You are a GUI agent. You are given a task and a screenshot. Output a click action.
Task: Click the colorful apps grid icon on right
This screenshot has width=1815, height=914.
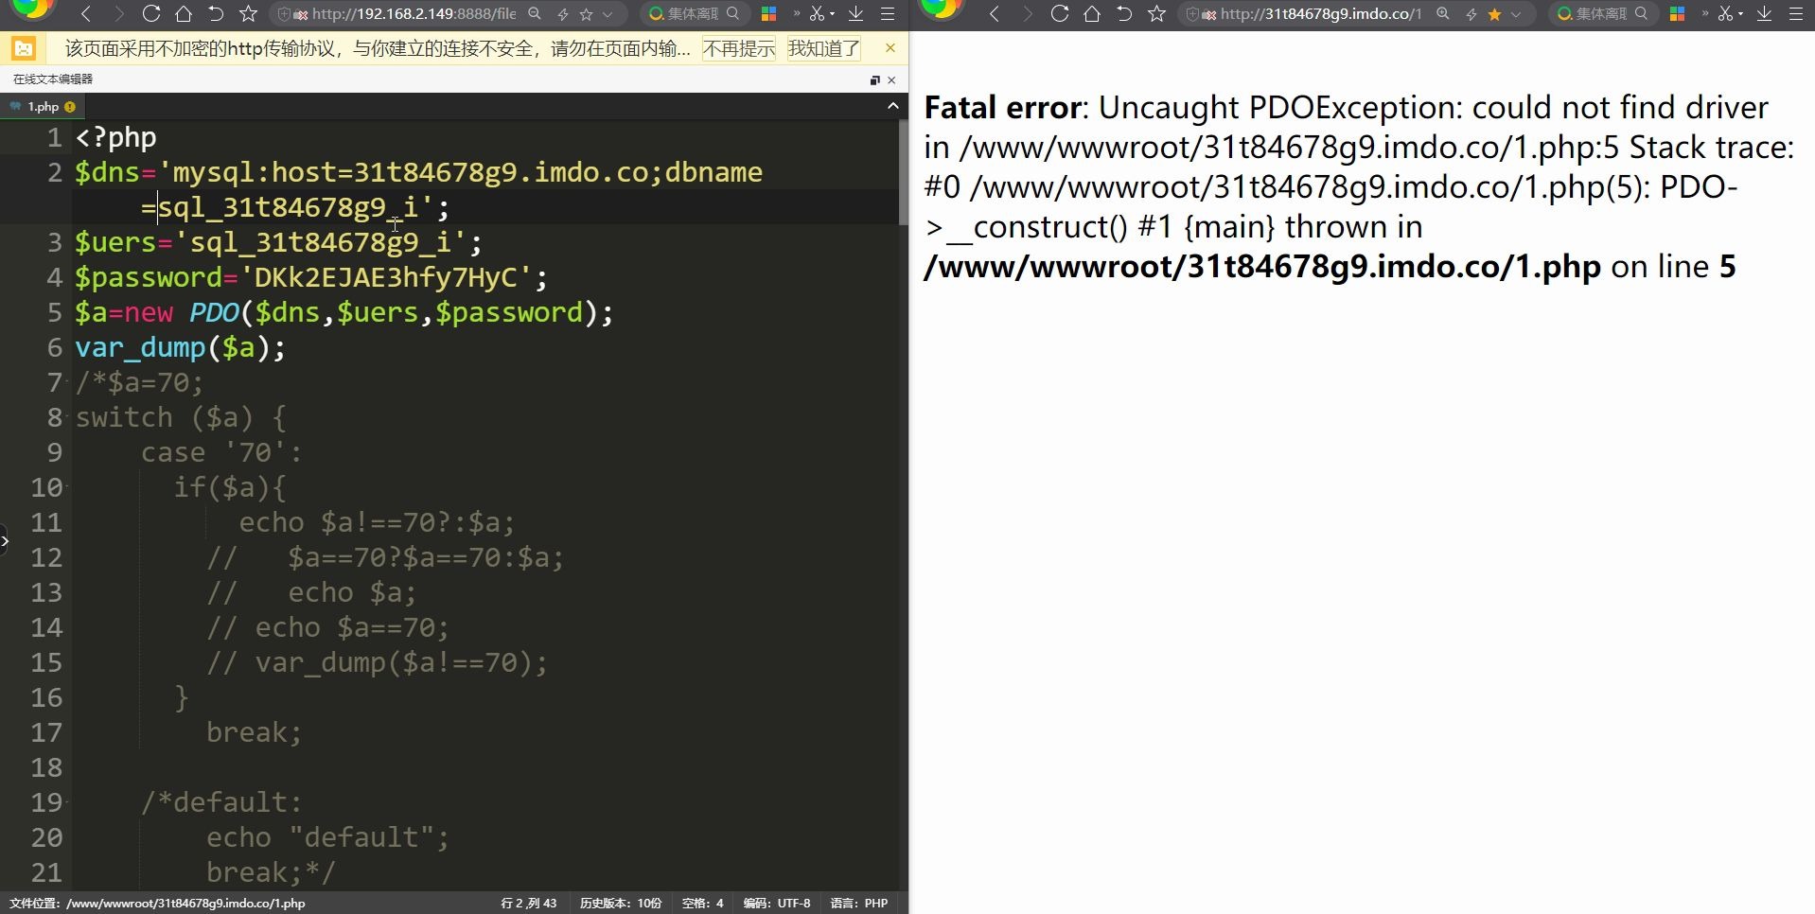click(1677, 13)
